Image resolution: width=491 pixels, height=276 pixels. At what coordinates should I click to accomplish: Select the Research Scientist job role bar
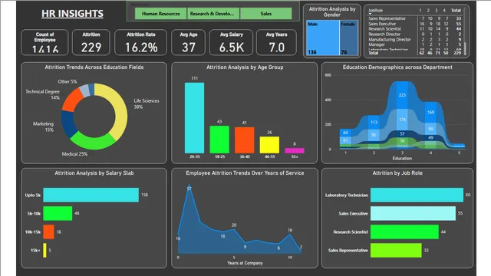click(404, 232)
